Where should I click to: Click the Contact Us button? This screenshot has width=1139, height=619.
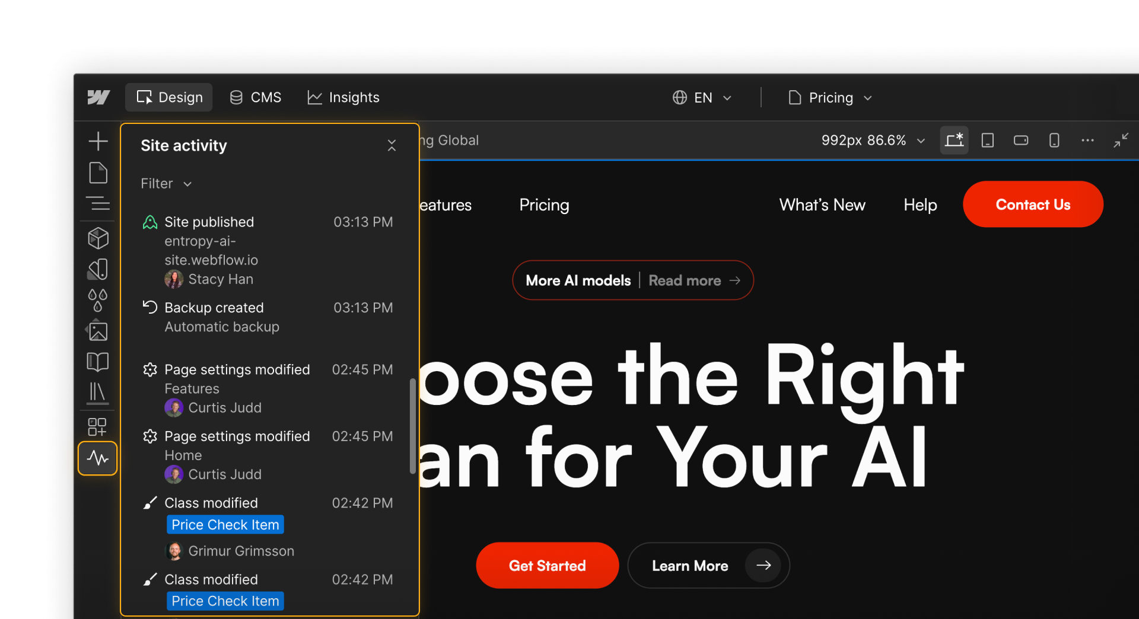(1033, 205)
